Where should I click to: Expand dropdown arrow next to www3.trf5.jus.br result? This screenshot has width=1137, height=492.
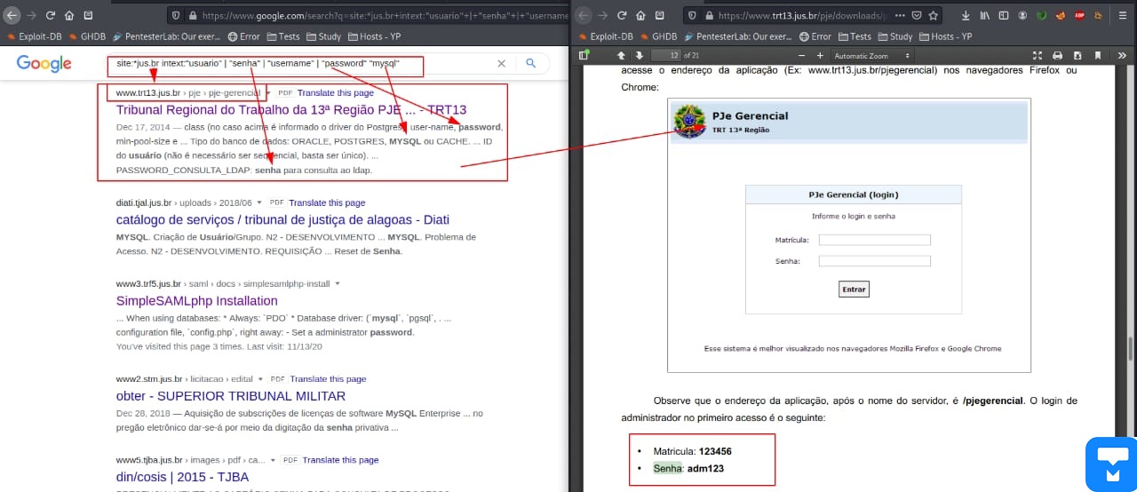point(338,283)
